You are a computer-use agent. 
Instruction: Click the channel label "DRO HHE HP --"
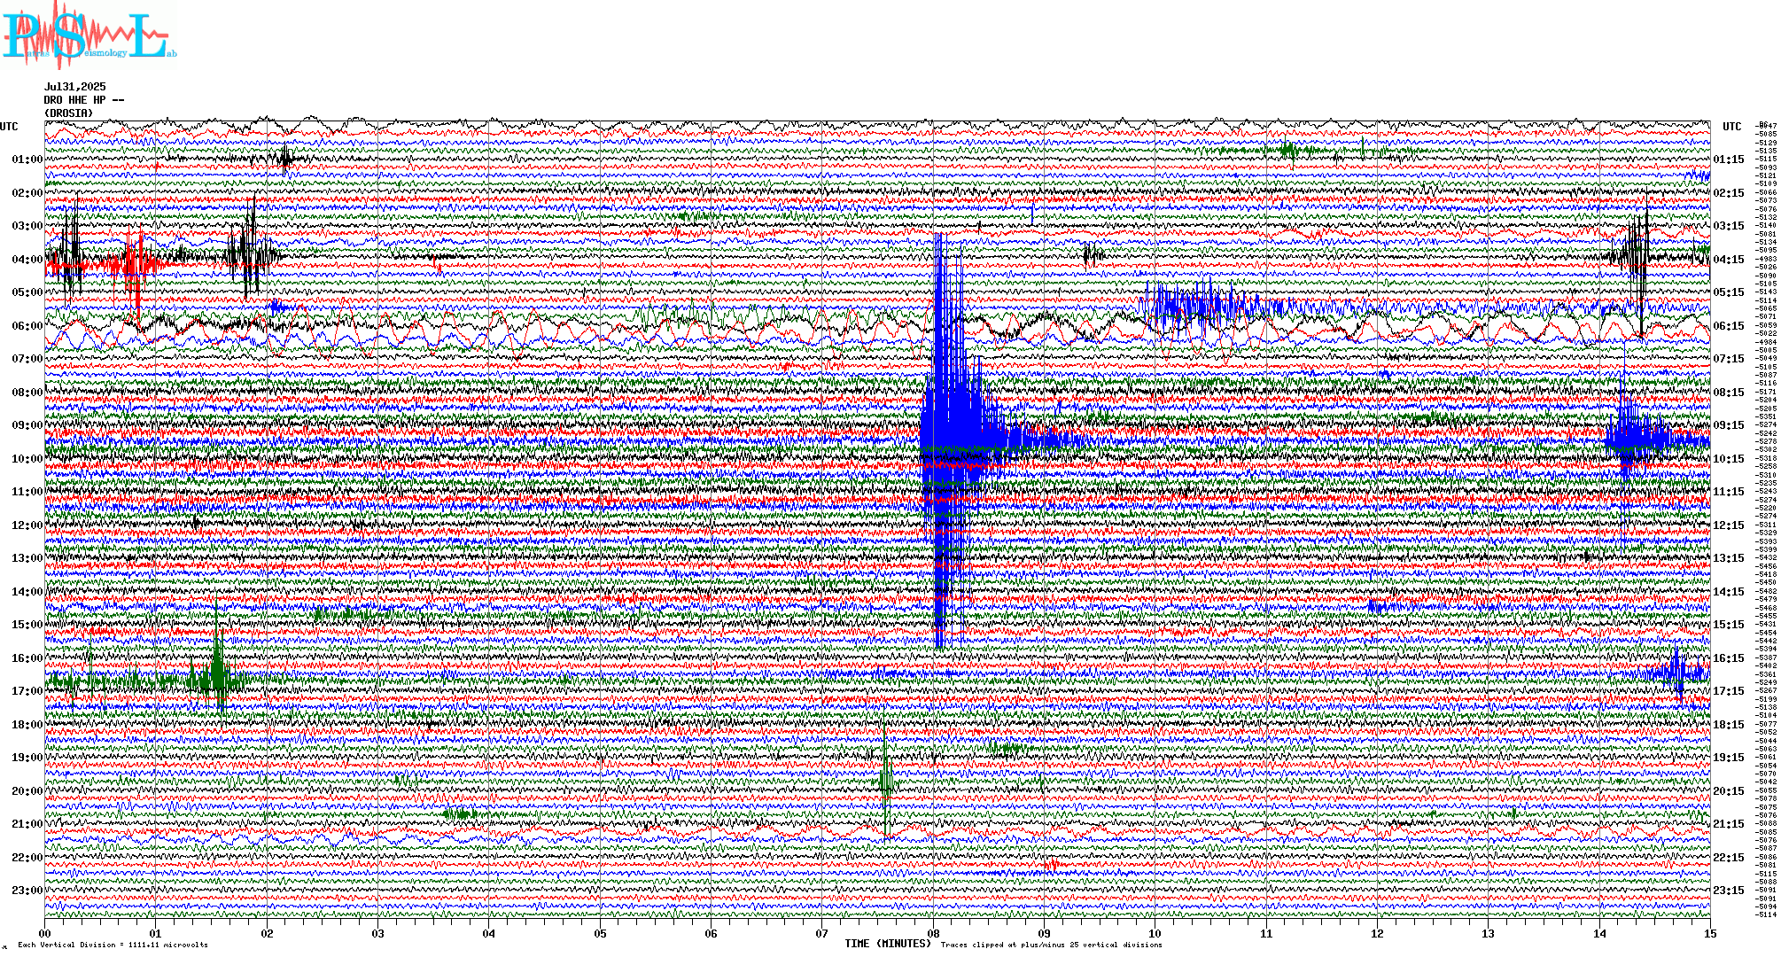(84, 100)
